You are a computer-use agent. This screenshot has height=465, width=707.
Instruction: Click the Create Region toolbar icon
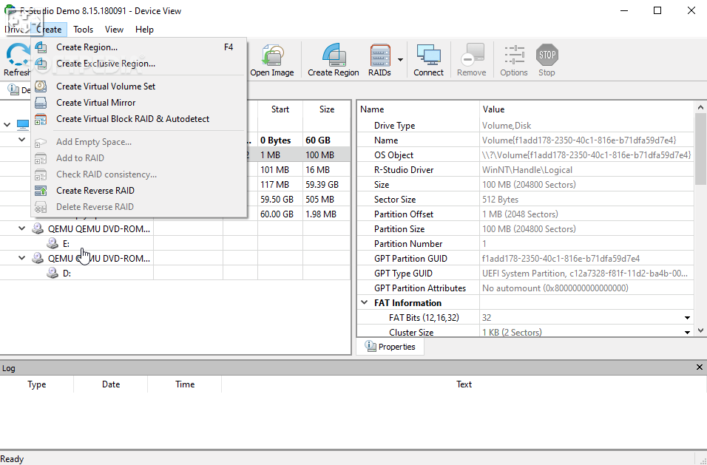[x=333, y=56]
